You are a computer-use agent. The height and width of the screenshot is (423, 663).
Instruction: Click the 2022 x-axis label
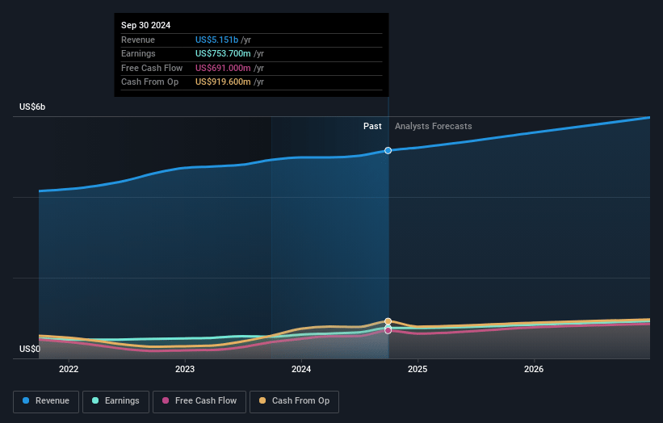point(69,369)
